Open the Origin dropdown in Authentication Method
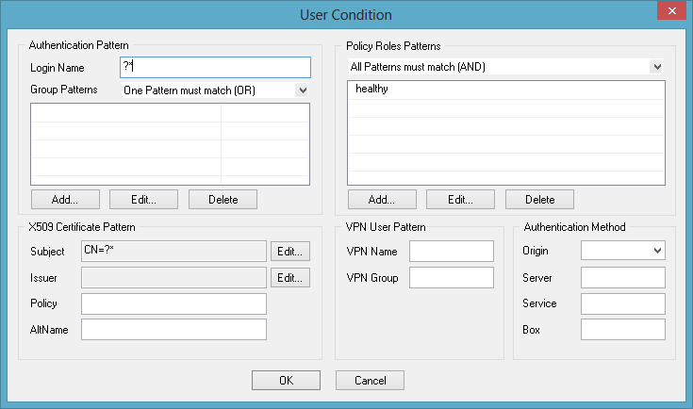Viewport: 693px width, 409px height. coord(622,251)
